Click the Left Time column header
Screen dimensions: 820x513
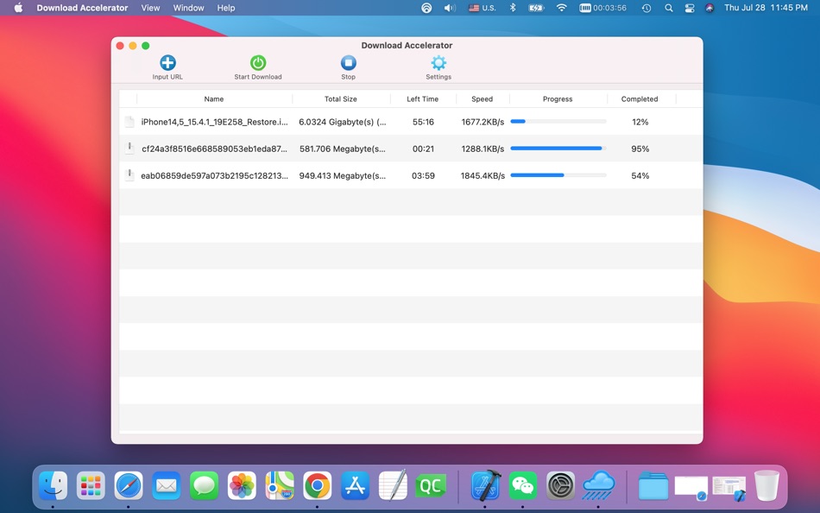coord(423,99)
